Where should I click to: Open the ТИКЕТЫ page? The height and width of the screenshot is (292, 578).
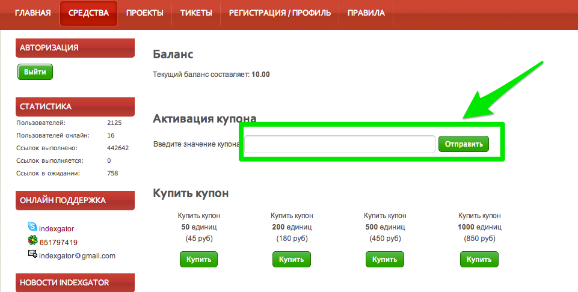(x=196, y=13)
